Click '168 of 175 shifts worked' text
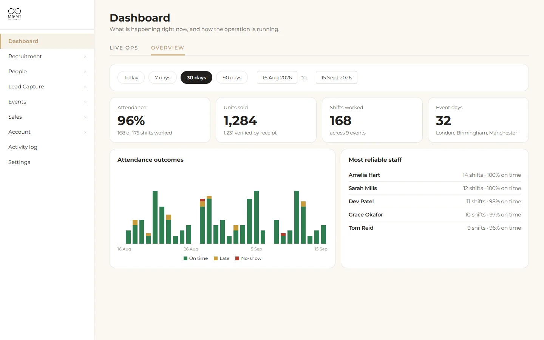The height and width of the screenshot is (340, 544). coord(145,133)
